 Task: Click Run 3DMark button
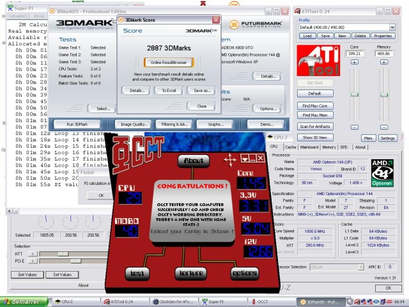pos(77,125)
